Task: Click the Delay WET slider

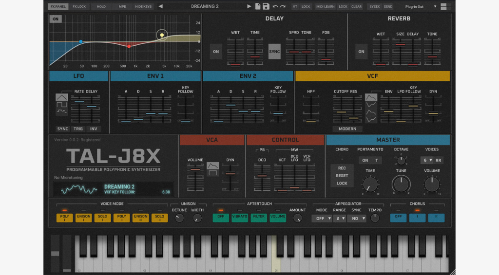Action: (x=235, y=52)
